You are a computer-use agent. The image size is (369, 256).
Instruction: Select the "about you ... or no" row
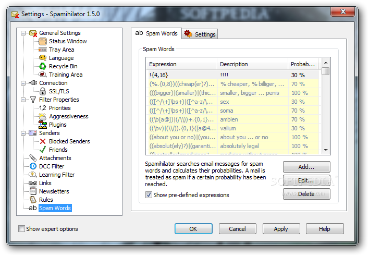(x=232, y=137)
